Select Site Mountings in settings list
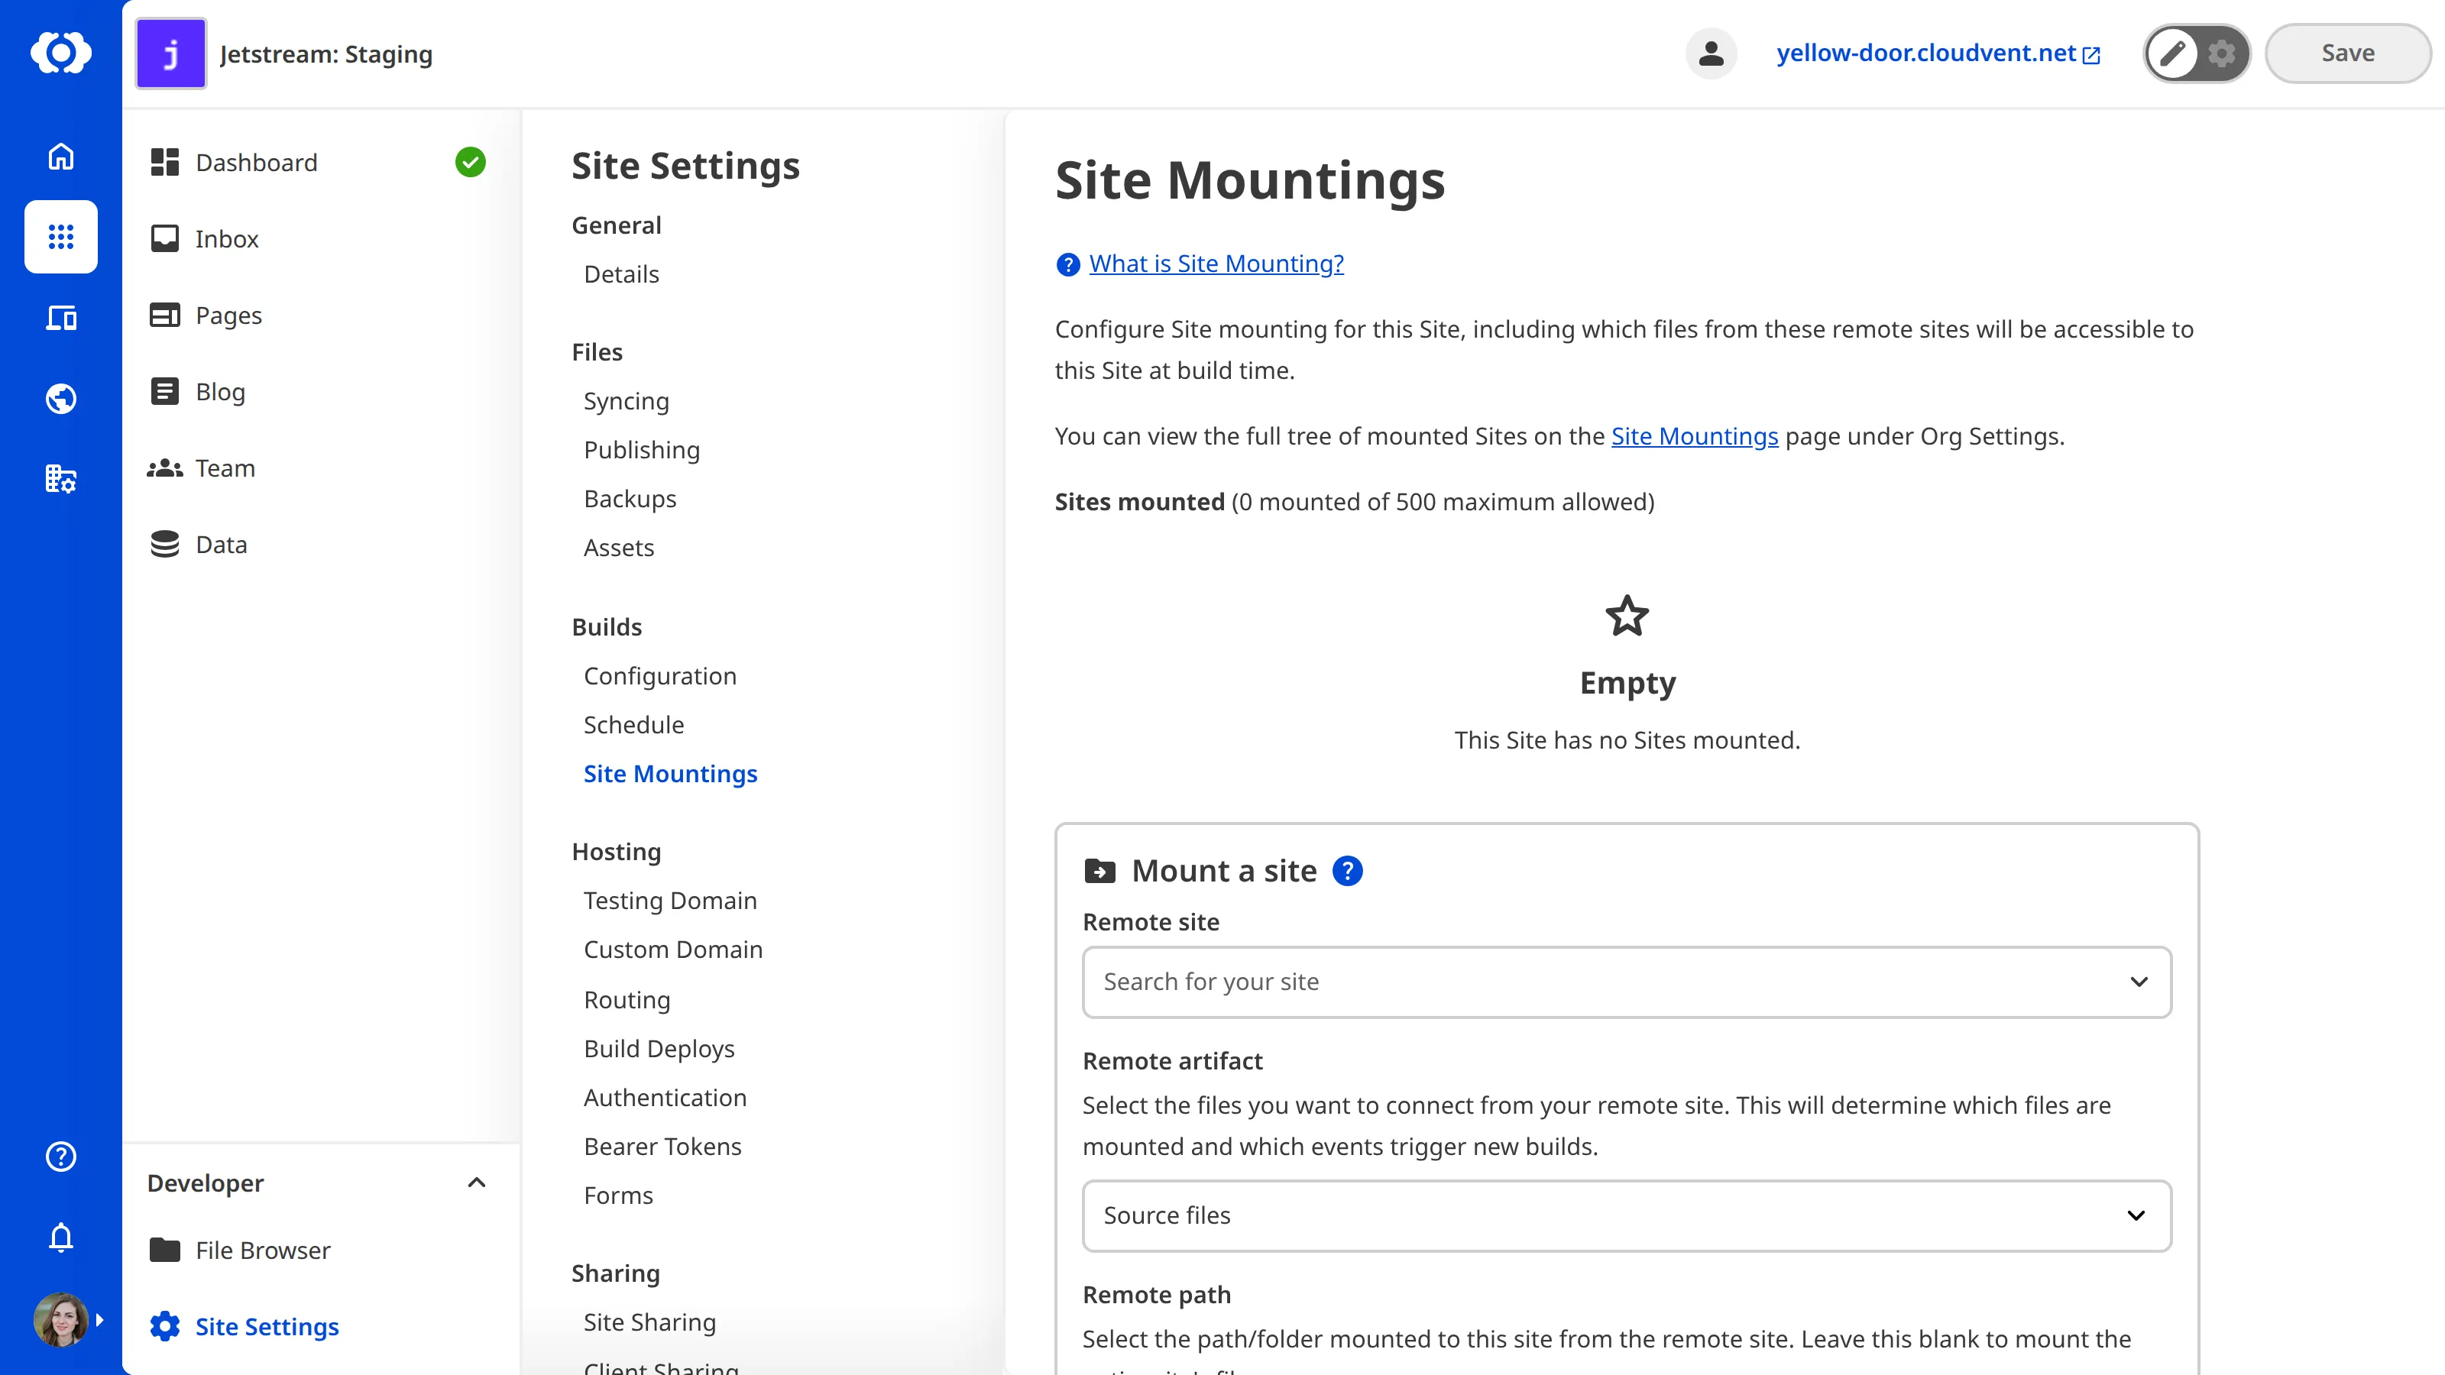This screenshot has width=2445, height=1375. coord(670,773)
